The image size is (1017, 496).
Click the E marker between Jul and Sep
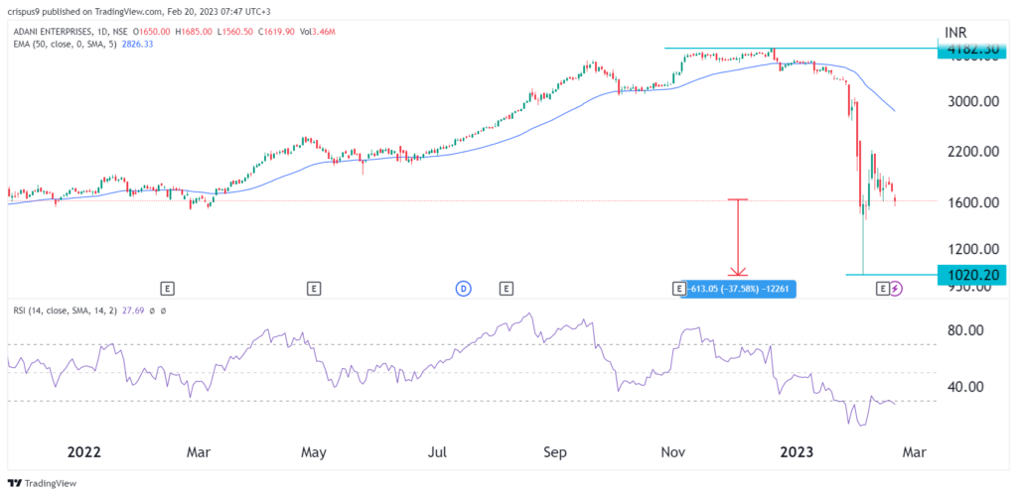click(506, 287)
